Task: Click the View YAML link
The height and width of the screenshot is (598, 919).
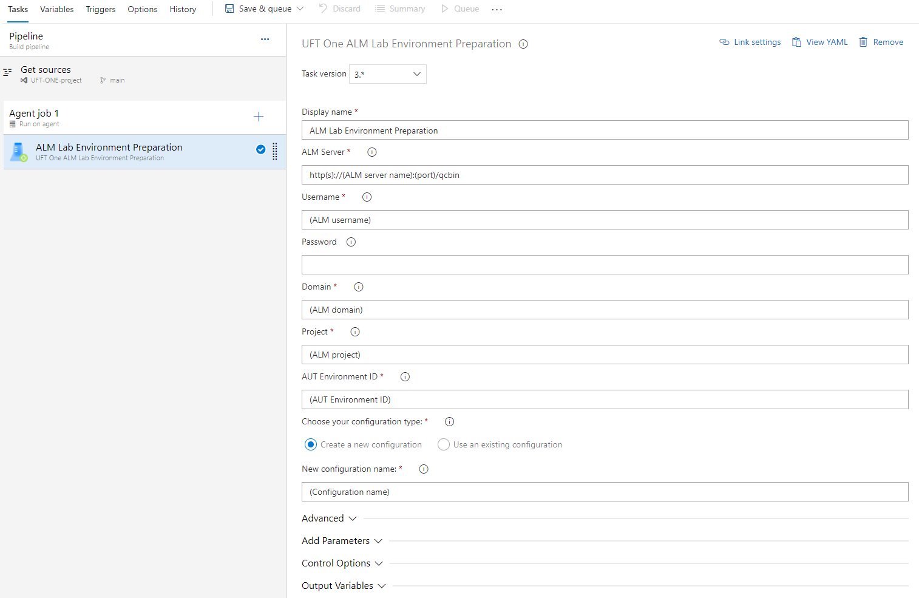Action: click(x=819, y=42)
